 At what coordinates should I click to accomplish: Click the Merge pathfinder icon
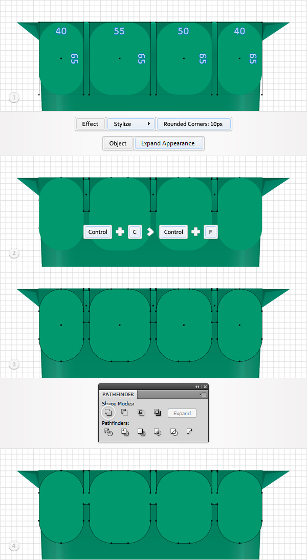141,432
